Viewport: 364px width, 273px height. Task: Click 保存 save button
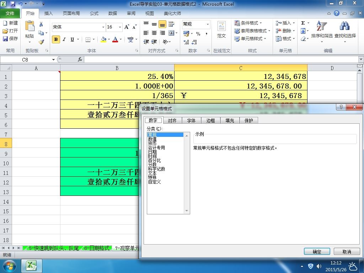click(10, 38)
